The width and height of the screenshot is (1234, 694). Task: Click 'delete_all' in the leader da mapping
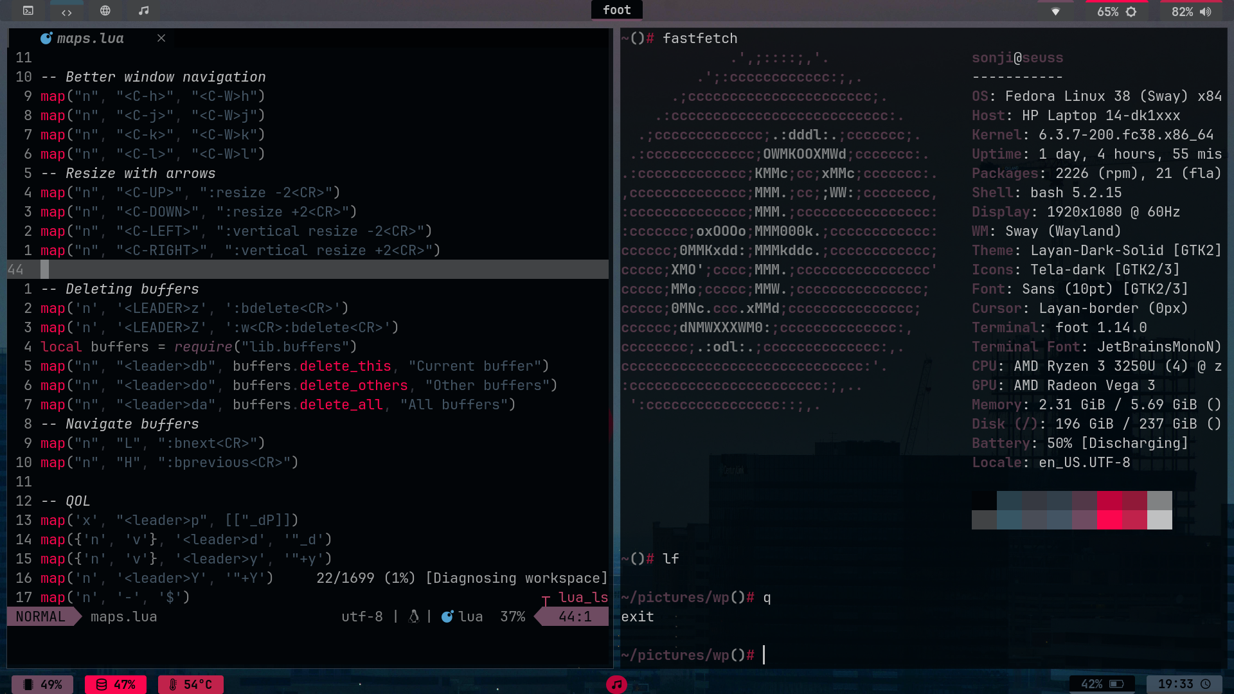341,404
